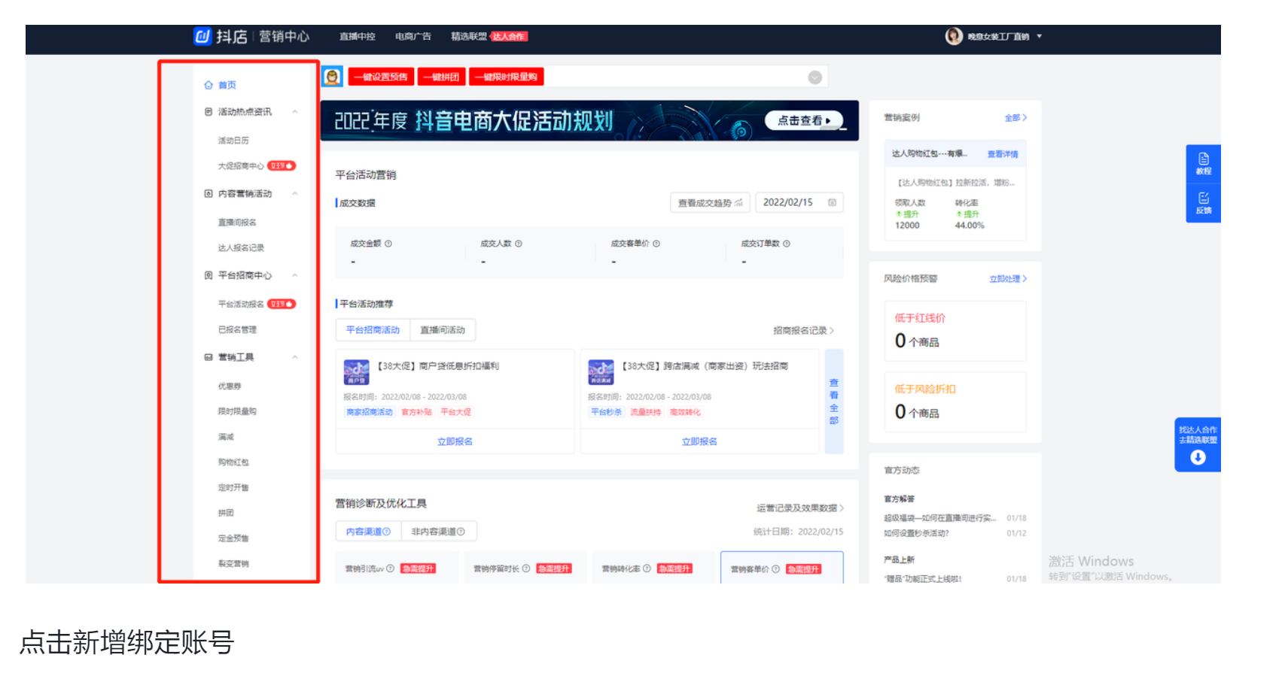Click the 内容营销活动 section icon
Viewport: 1288px width, 676px height.
[x=209, y=194]
